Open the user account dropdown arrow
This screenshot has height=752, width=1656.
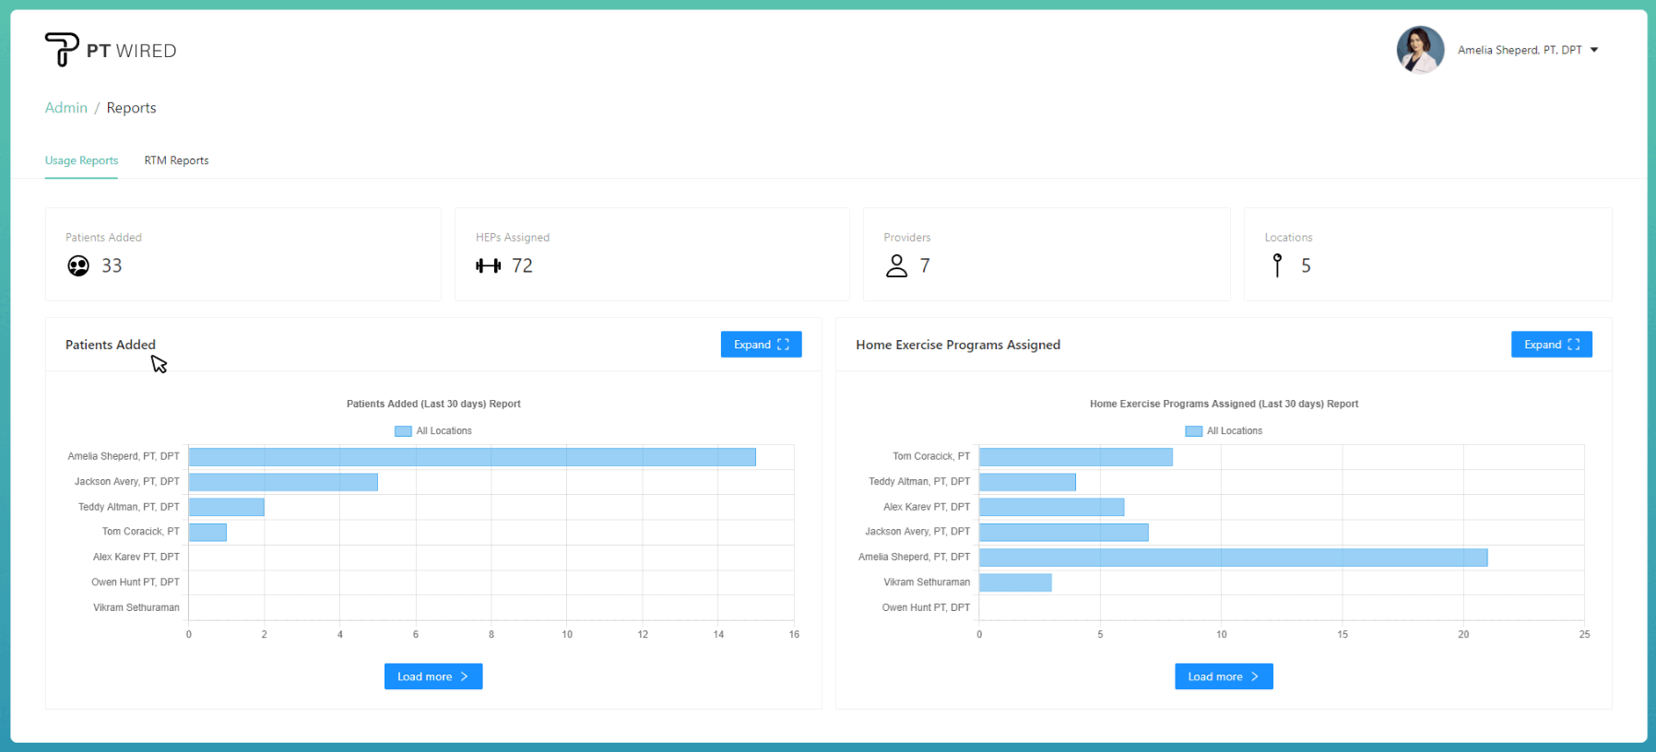tap(1594, 51)
